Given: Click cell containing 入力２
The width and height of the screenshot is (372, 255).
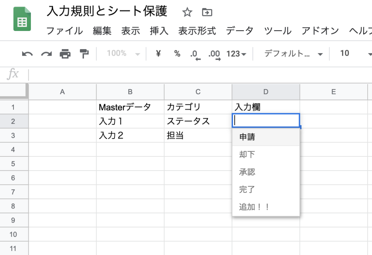Looking at the screenshot, I should tap(130, 135).
